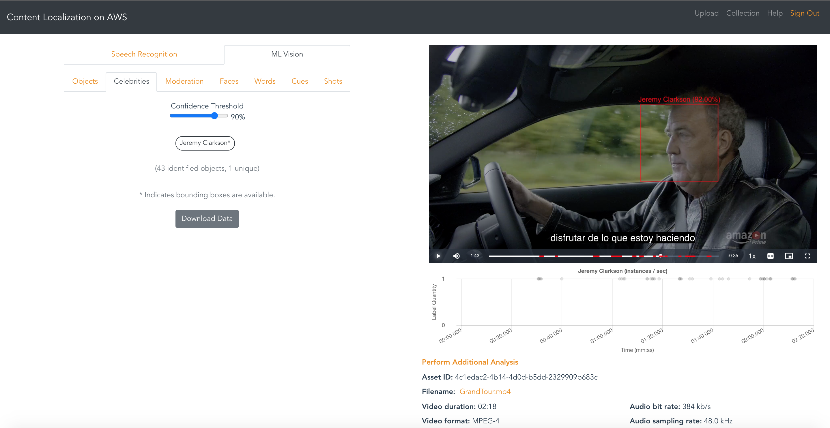The image size is (830, 428).
Task: Enable picture-in-picture mode
Action: point(789,256)
